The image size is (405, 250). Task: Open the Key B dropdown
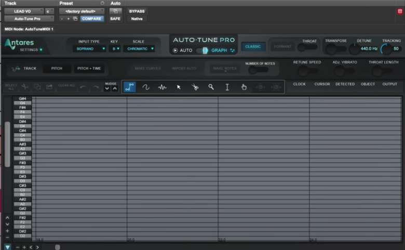115,49
